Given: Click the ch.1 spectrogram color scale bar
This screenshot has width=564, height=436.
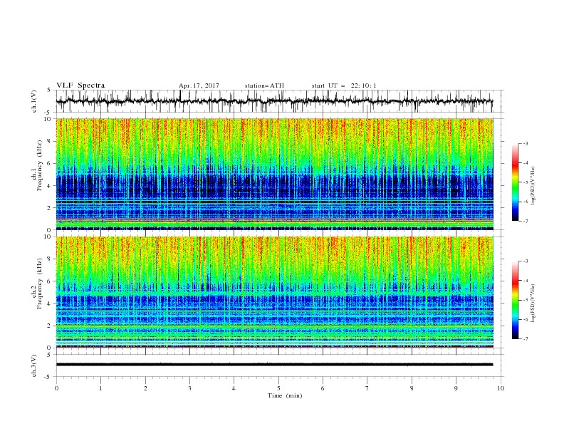Looking at the screenshot, I should tap(515, 182).
